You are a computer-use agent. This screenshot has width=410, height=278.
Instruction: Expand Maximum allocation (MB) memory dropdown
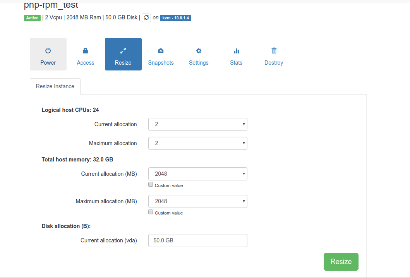(x=198, y=201)
